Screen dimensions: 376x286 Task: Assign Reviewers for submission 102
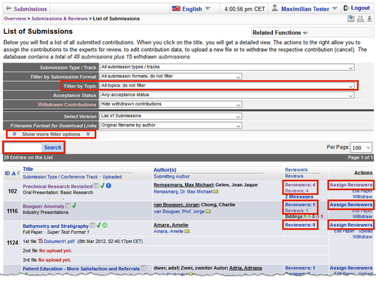click(x=351, y=185)
